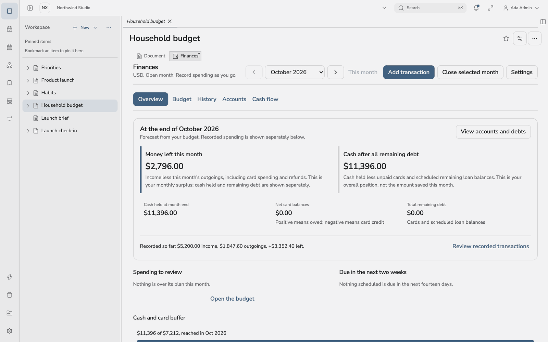Open the calendar icon in left rail

[x=10, y=47]
